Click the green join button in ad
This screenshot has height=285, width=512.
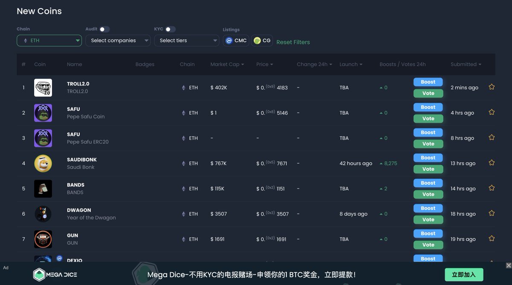[x=464, y=274]
